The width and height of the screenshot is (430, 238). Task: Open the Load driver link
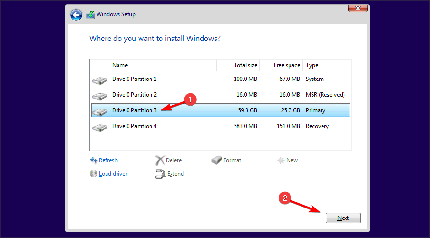click(113, 174)
